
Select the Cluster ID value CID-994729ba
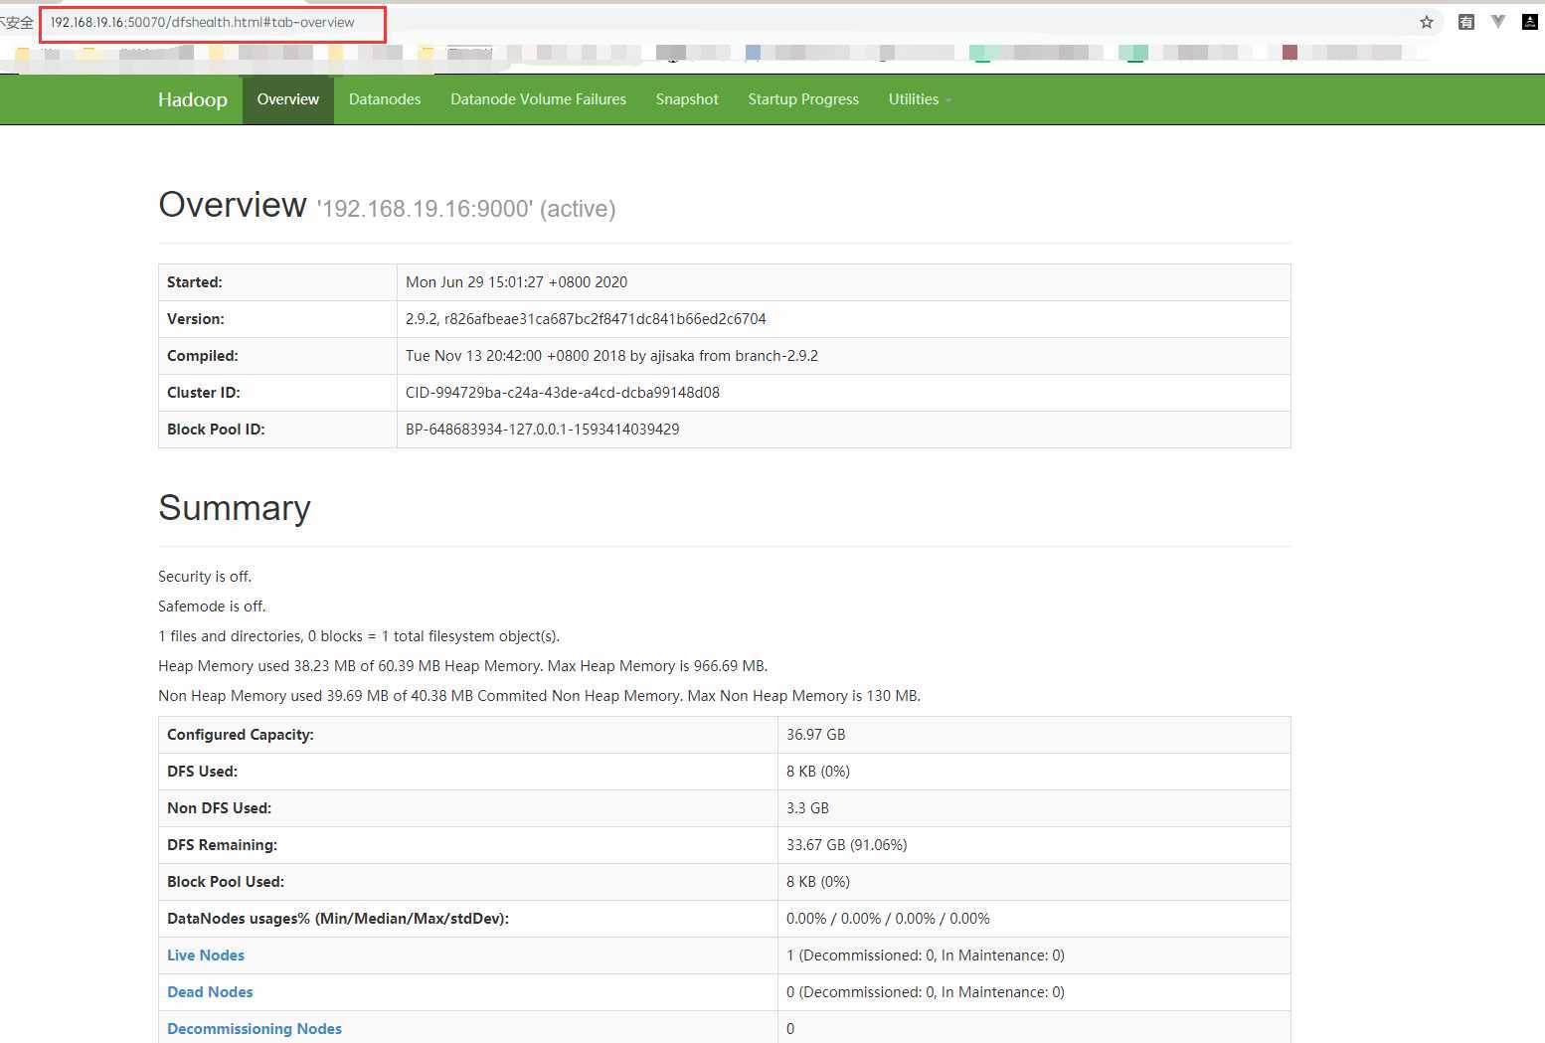click(x=563, y=393)
